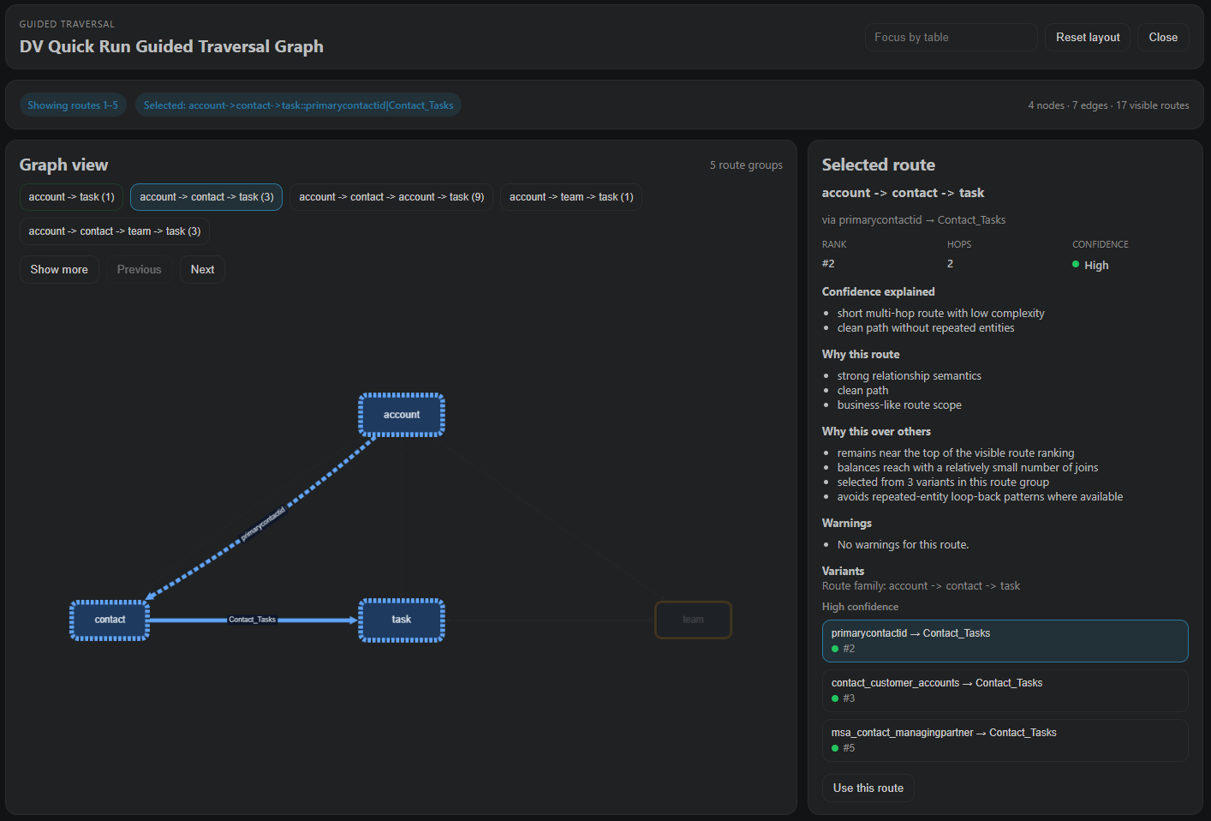Click the account node in graph

[x=402, y=415]
